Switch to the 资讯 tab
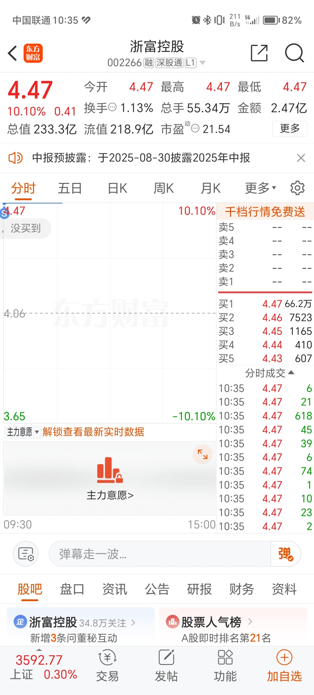 click(115, 589)
